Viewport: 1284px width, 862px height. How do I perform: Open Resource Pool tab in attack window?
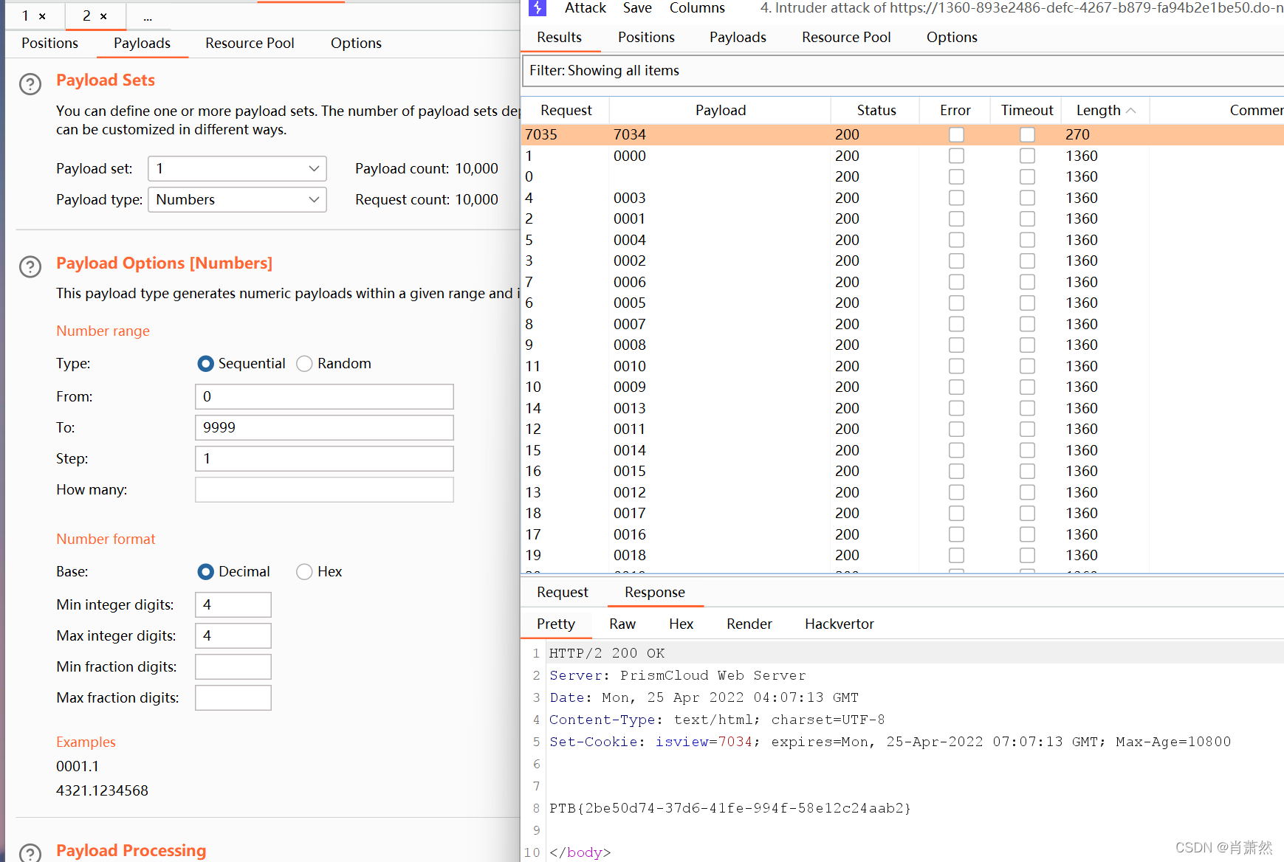(x=846, y=38)
